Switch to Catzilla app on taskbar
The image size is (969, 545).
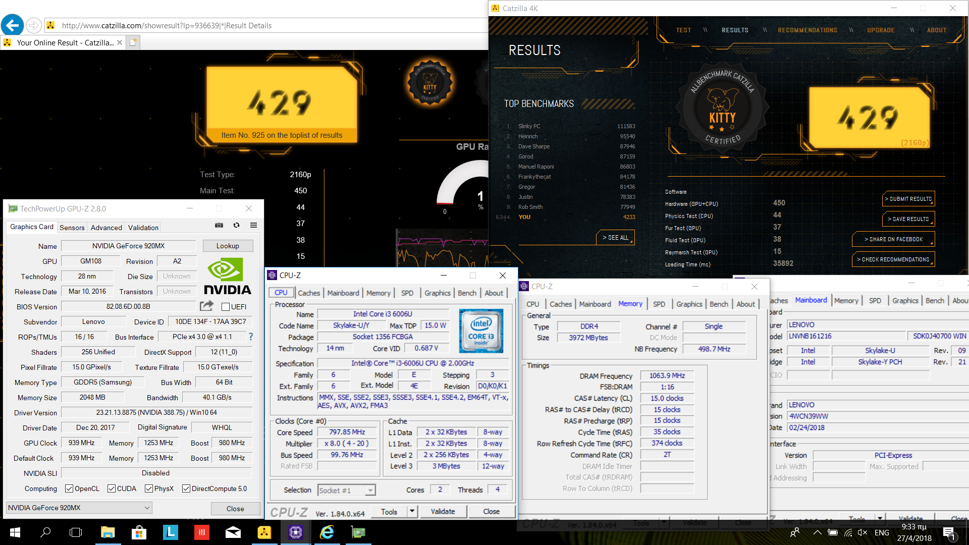pos(264,532)
